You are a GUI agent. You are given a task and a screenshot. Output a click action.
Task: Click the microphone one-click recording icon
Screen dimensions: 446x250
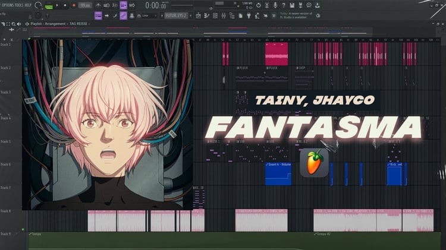[275, 5]
